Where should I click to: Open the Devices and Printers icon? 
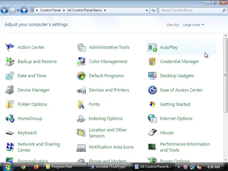(x=81, y=90)
